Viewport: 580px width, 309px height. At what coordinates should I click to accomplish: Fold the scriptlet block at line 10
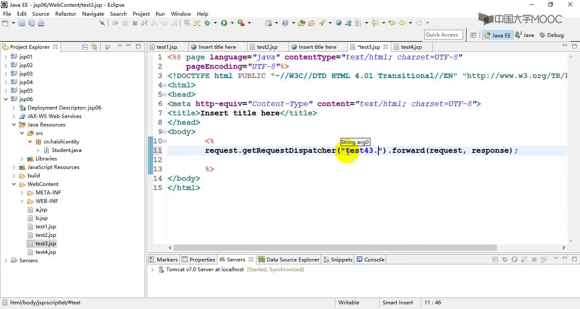pos(165,141)
